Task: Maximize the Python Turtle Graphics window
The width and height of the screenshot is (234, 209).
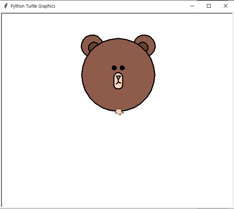Action: click(209, 6)
